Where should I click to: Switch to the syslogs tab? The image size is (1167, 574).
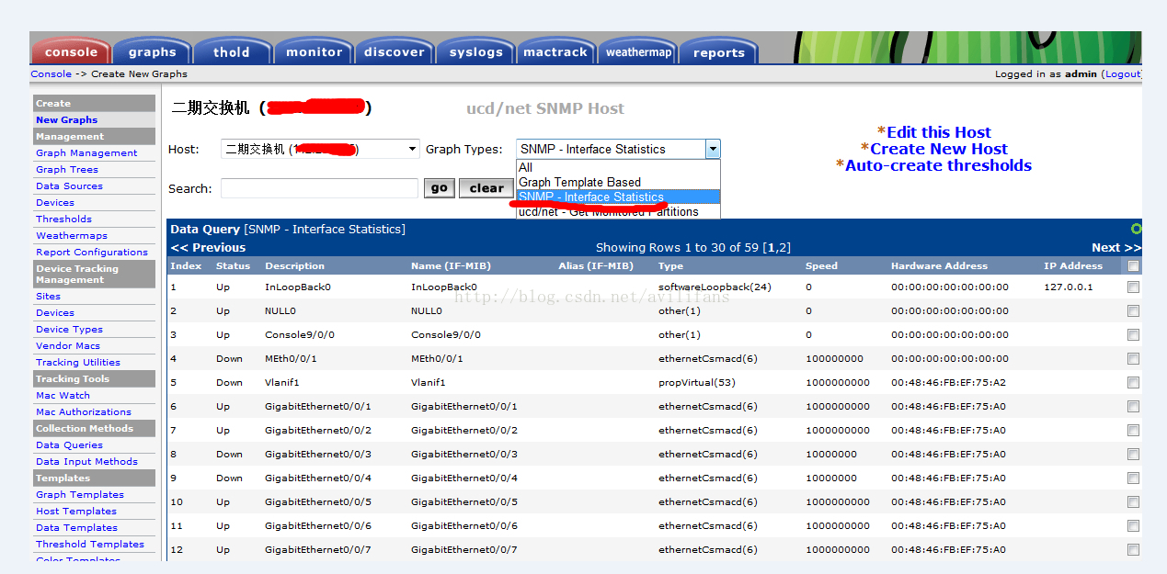(x=475, y=52)
